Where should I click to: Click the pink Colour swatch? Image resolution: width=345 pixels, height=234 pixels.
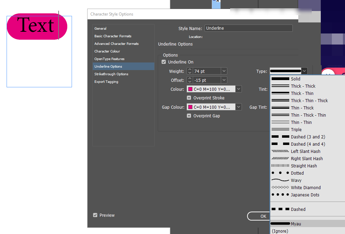(191, 89)
